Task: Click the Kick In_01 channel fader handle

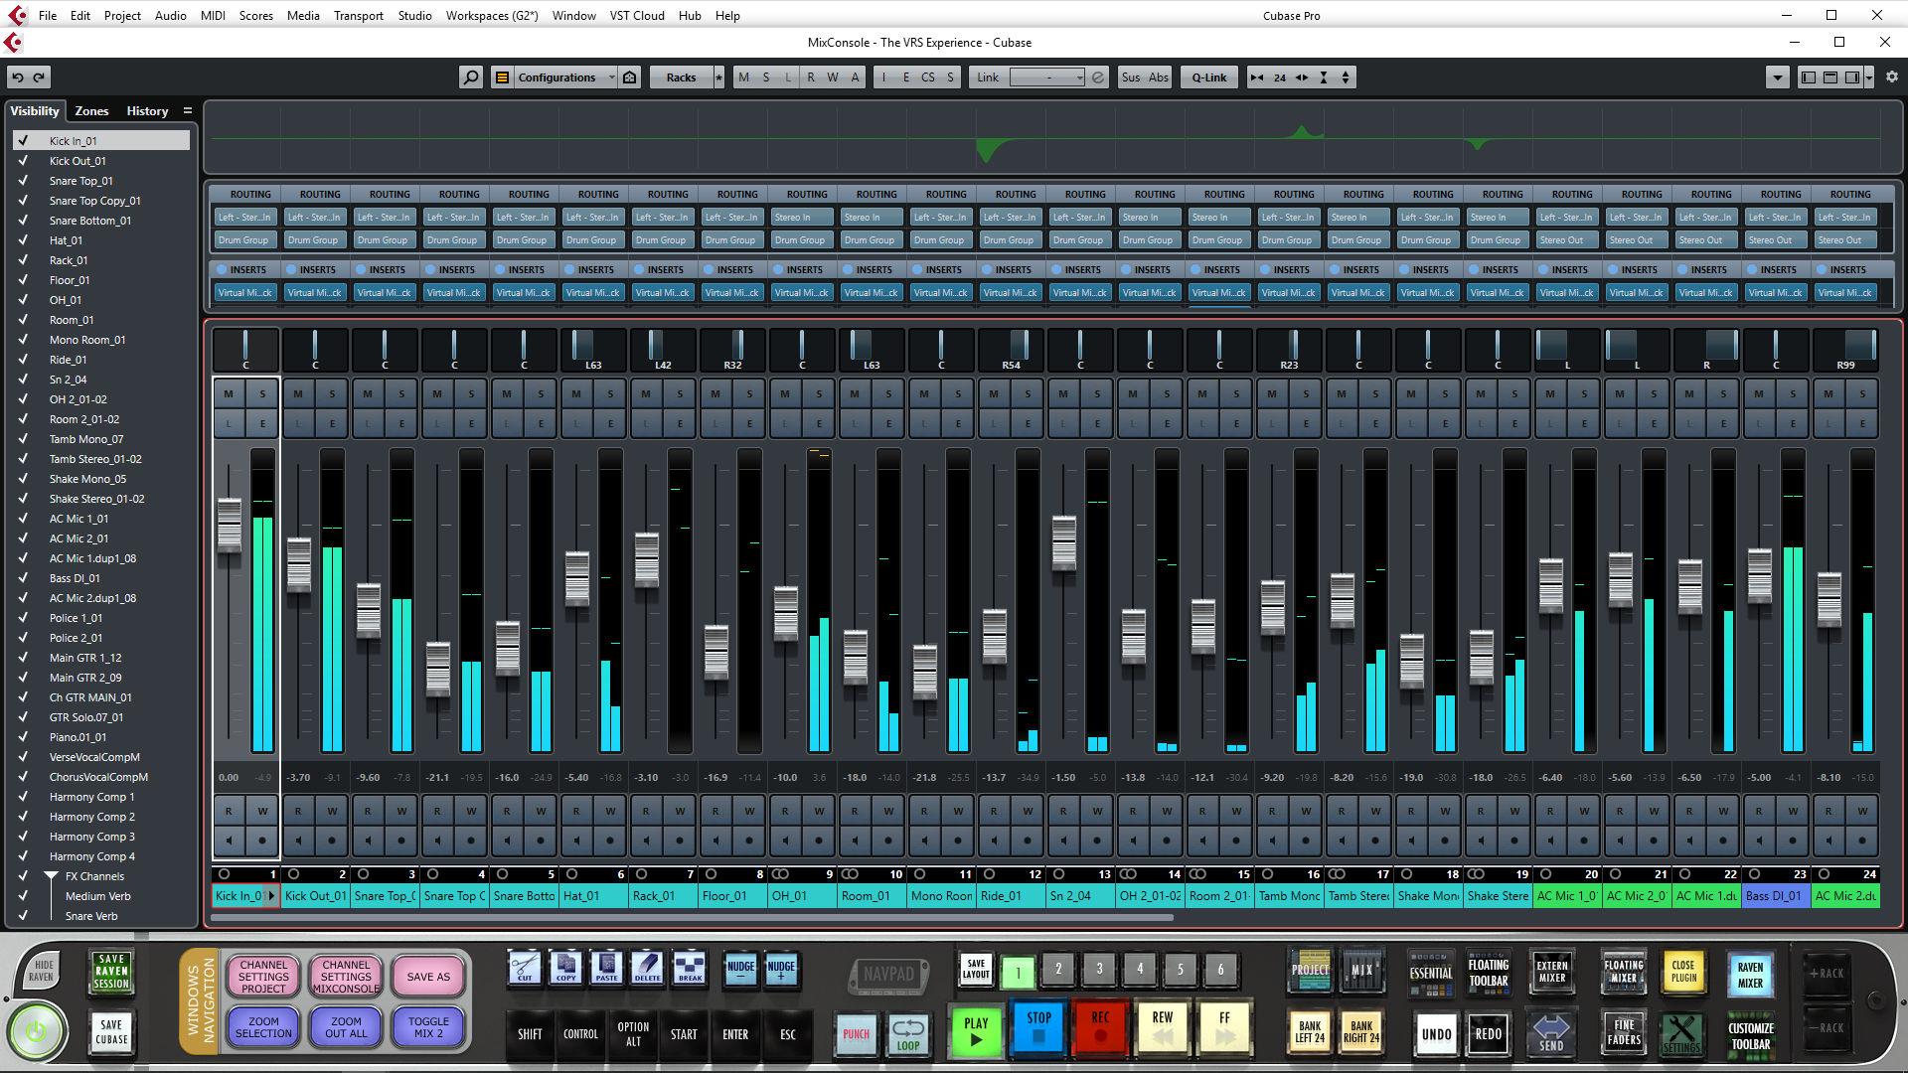Action: click(x=229, y=524)
